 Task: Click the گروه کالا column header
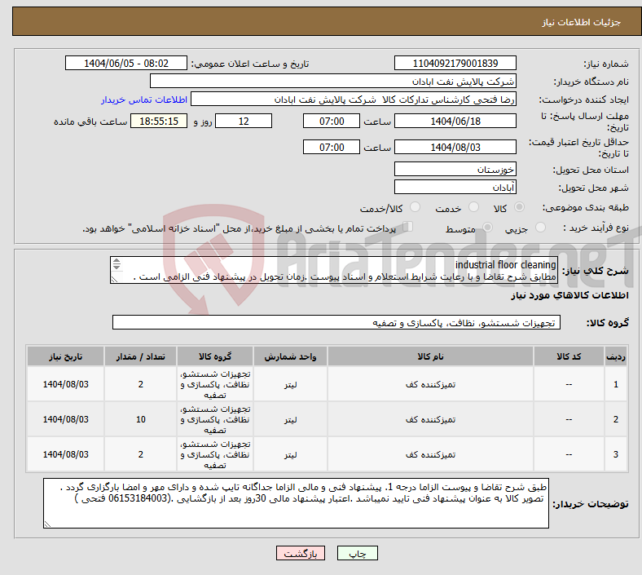(x=215, y=356)
